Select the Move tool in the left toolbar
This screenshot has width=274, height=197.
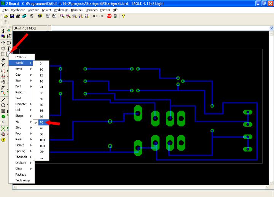[x=3, y=43]
